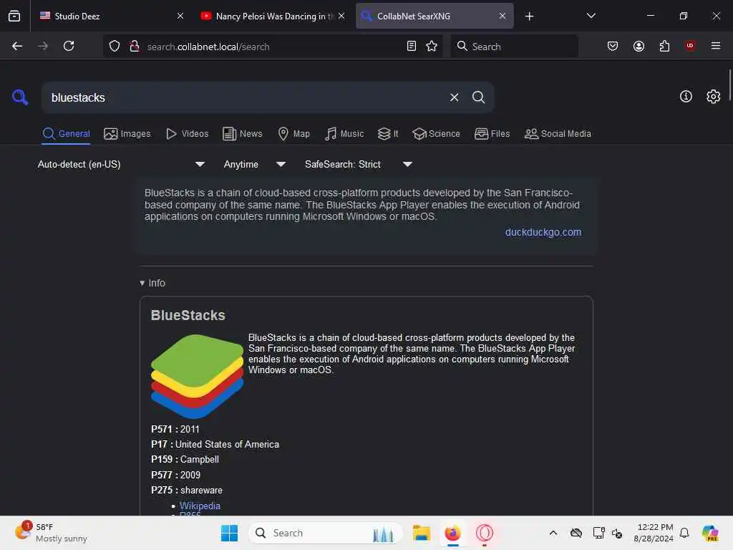Image resolution: width=733 pixels, height=550 pixels.
Task: Click the Windows taskbar search box
Action: pos(326,533)
